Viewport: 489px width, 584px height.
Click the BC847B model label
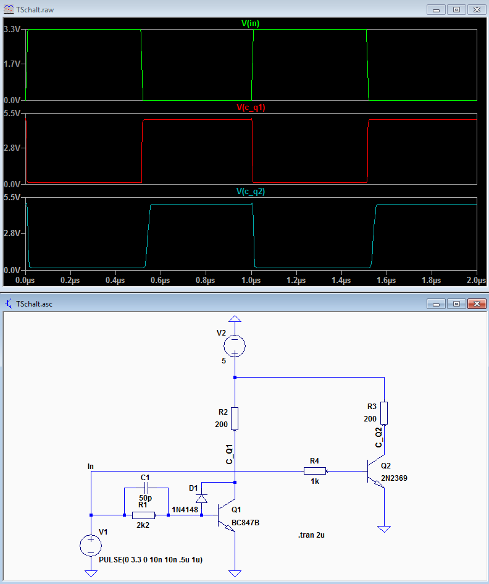[245, 523]
